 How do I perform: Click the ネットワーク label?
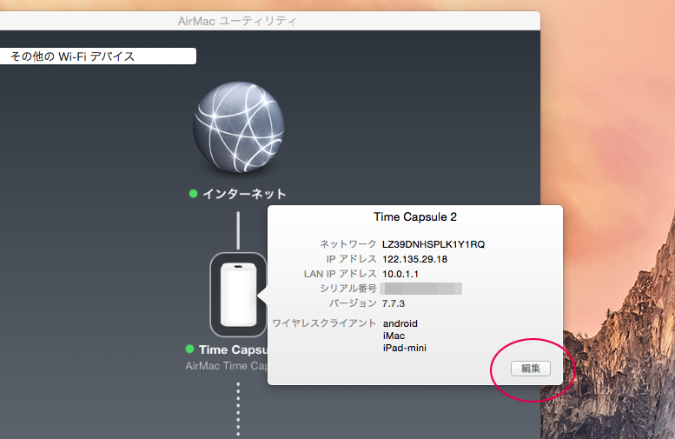[348, 244]
